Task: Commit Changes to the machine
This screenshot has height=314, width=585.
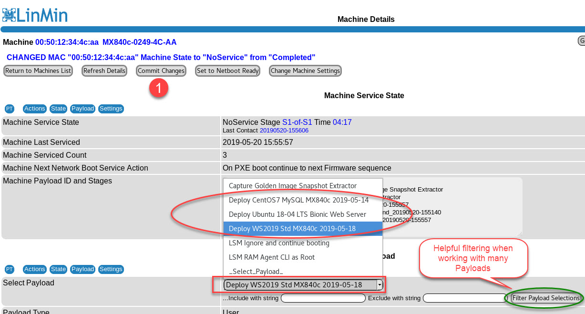Action: 161,71
